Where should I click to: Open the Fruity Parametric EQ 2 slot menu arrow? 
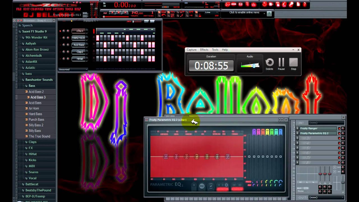297,133
